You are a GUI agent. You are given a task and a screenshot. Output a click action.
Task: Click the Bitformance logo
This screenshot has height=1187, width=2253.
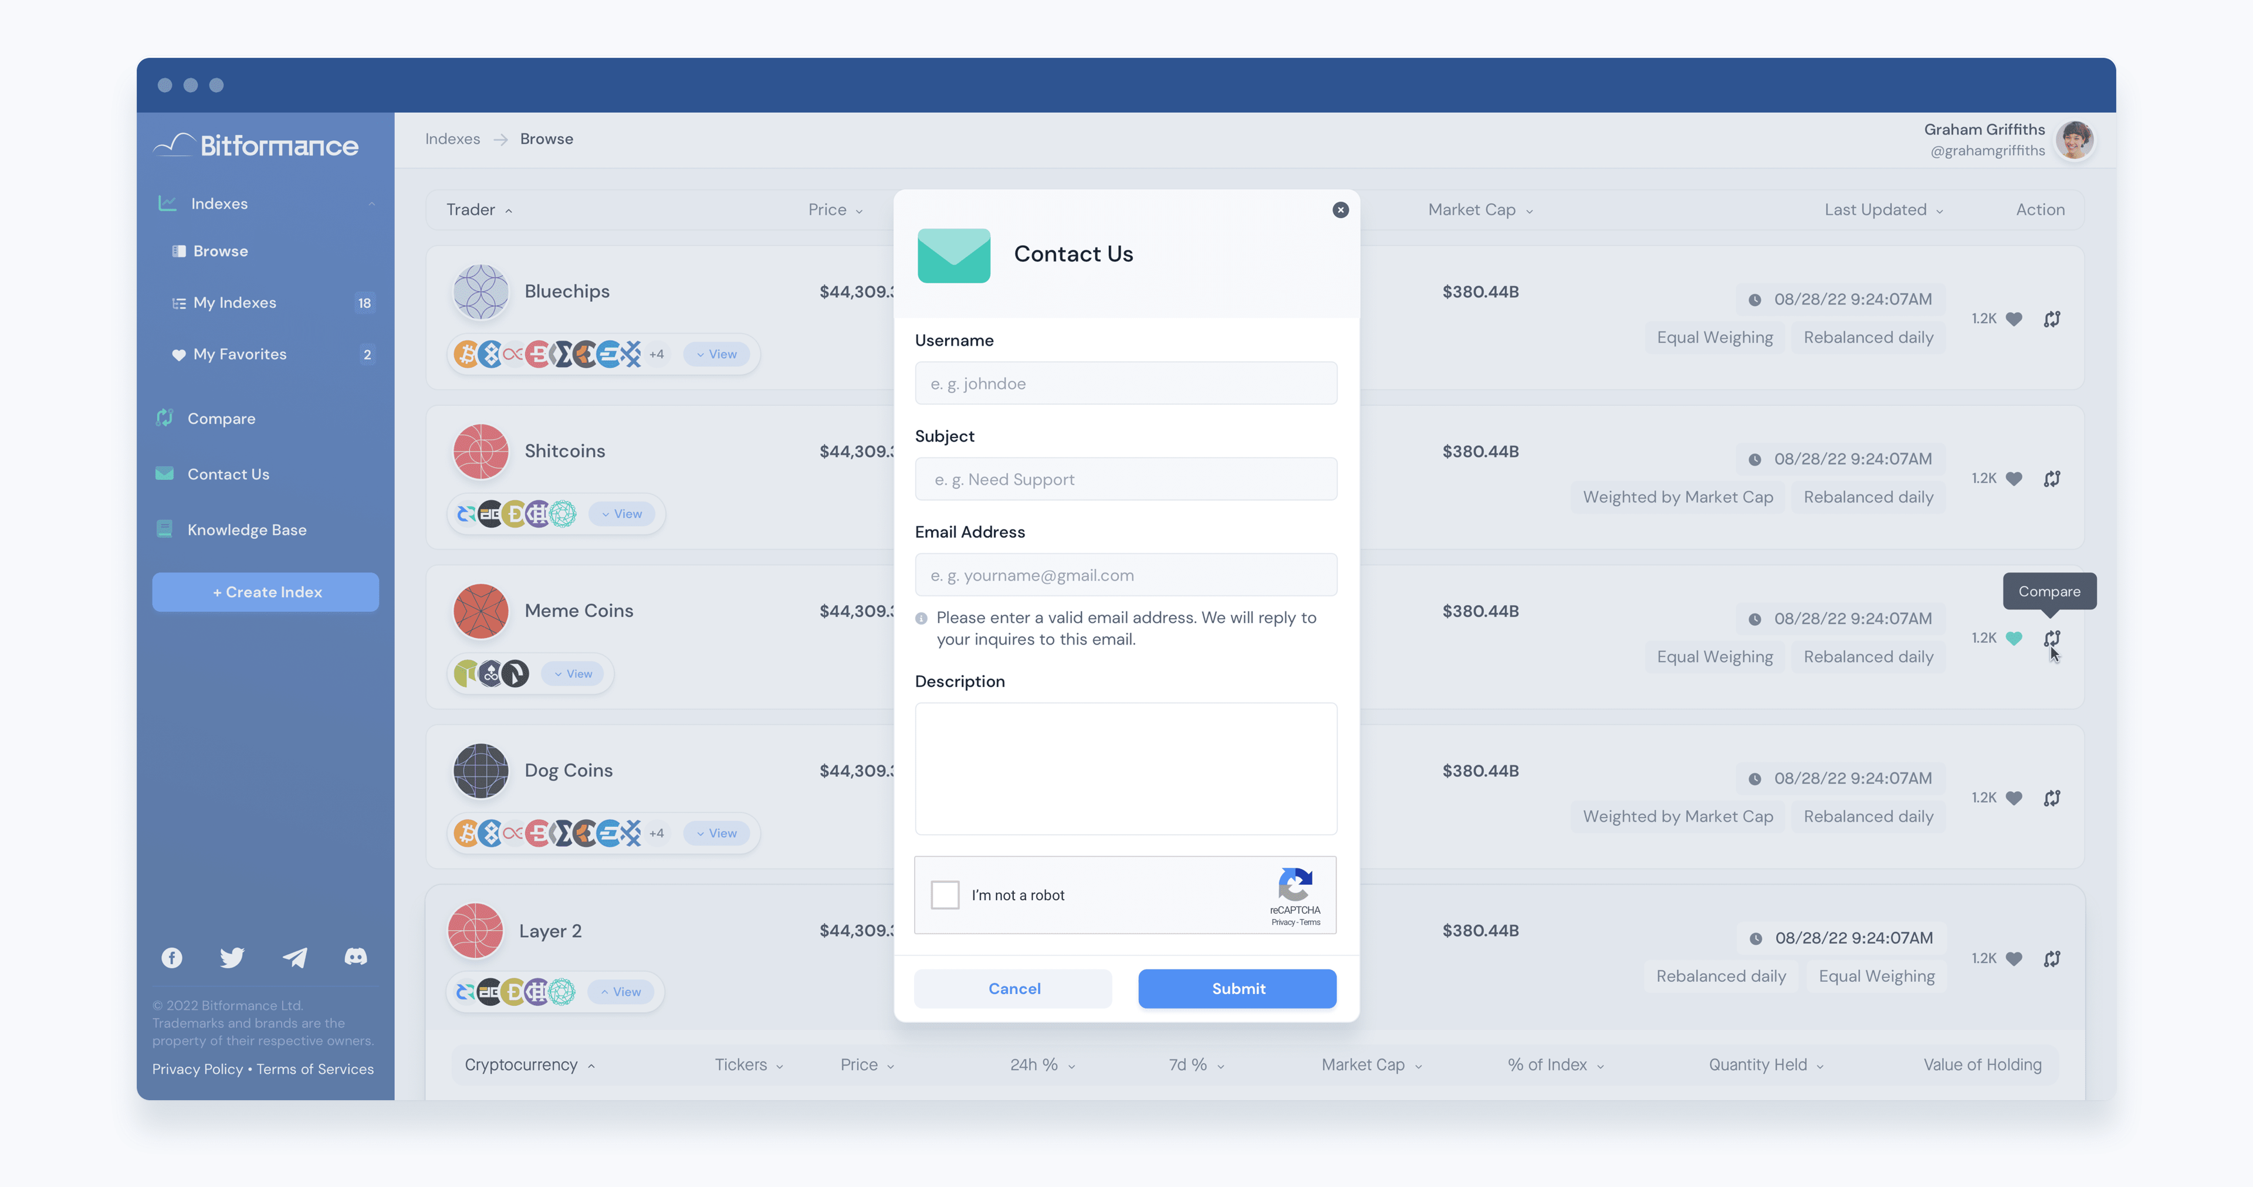click(255, 145)
